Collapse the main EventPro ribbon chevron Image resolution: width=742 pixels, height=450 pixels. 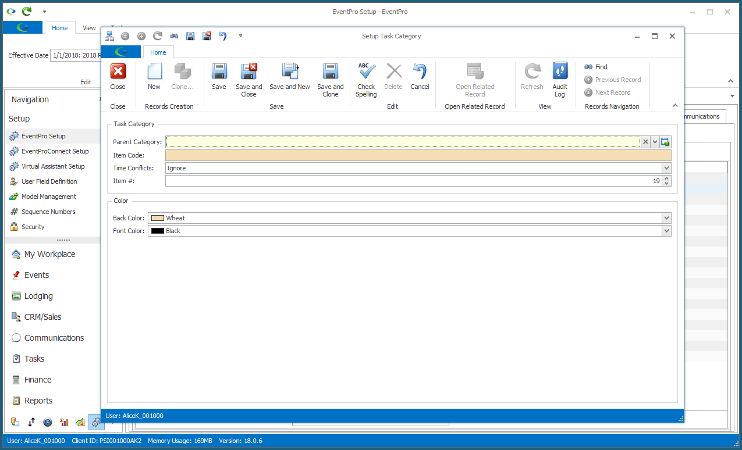tap(731, 81)
